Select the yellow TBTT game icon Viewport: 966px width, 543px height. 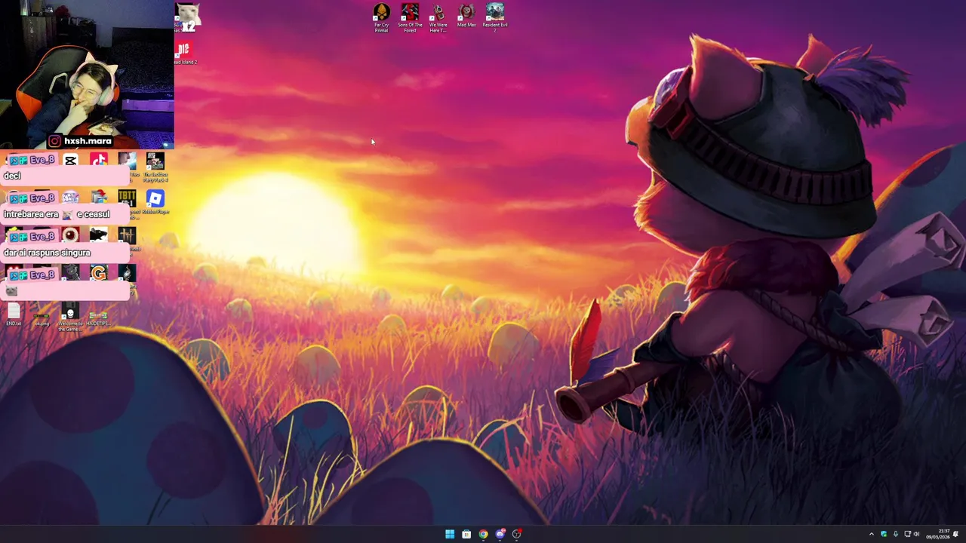(x=127, y=198)
